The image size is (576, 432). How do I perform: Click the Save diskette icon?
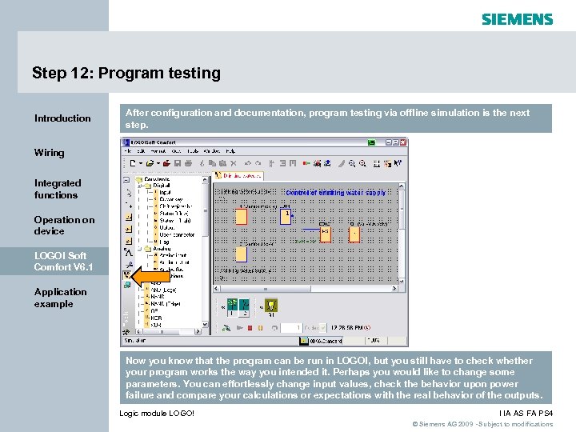[x=178, y=163]
